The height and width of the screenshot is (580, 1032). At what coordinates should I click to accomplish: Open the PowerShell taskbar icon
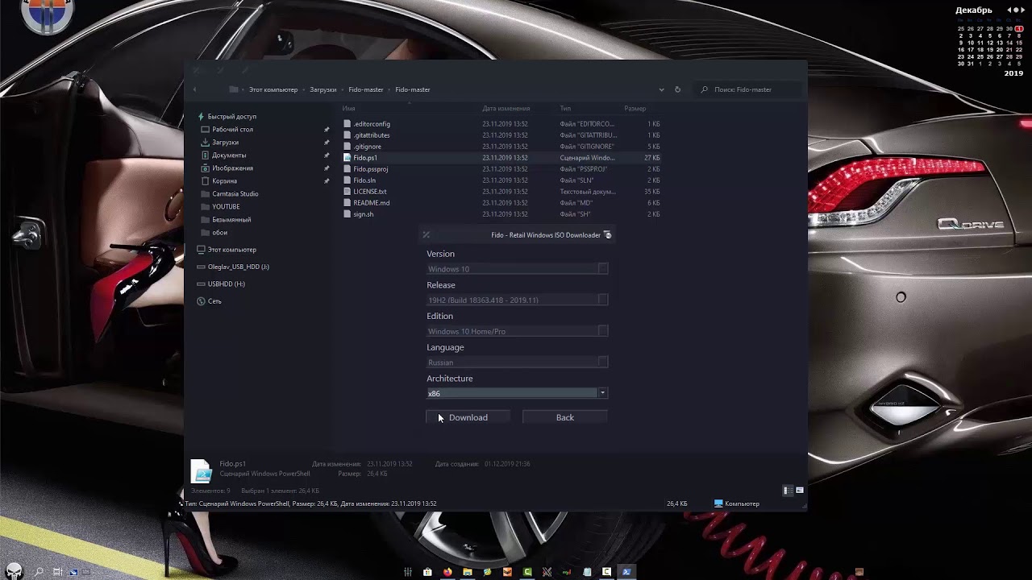point(626,572)
